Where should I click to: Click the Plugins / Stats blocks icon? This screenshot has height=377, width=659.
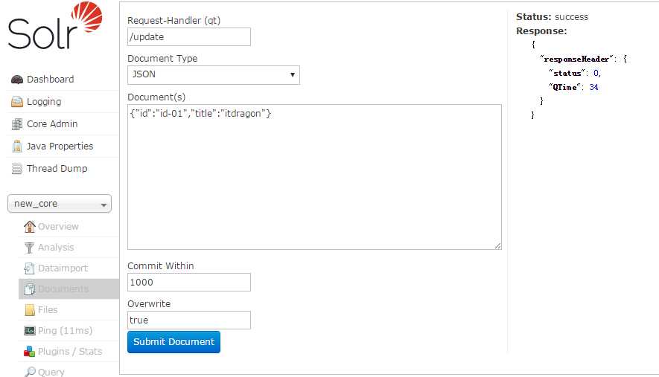[30, 352]
